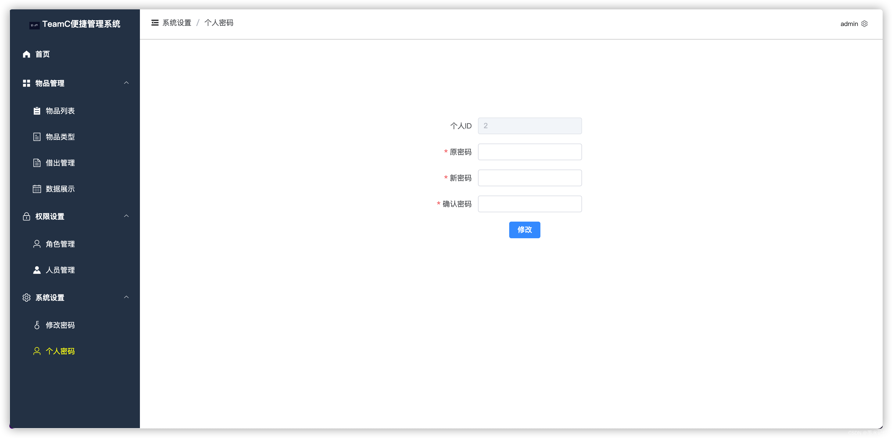The width and height of the screenshot is (892, 438).
Task: Click the 权限设置 submenu label
Action: tap(50, 217)
